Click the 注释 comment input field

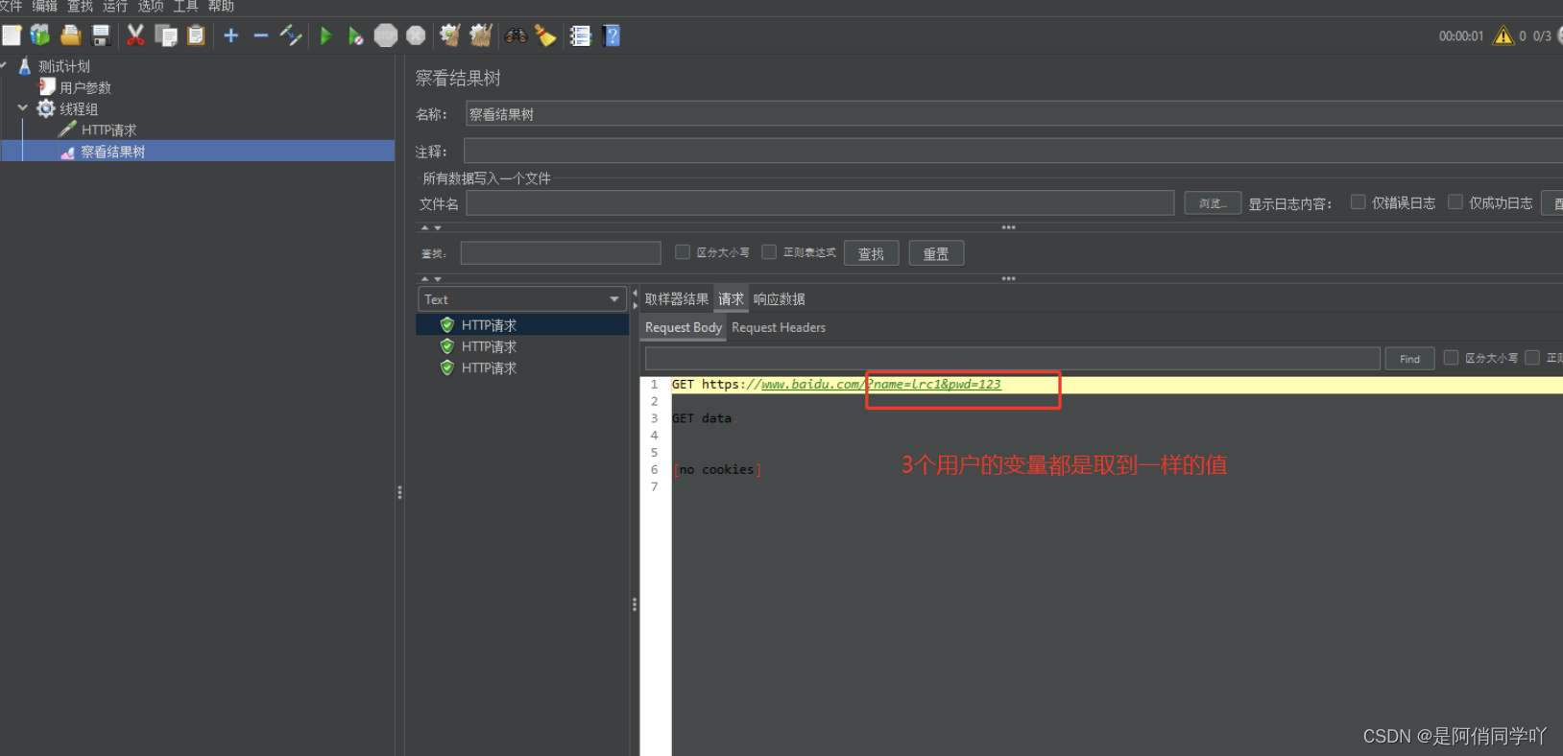[x=1013, y=151]
